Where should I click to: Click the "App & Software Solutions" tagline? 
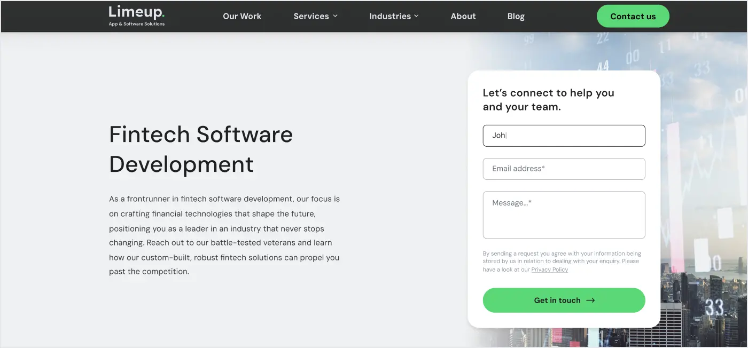click(137, 24)
